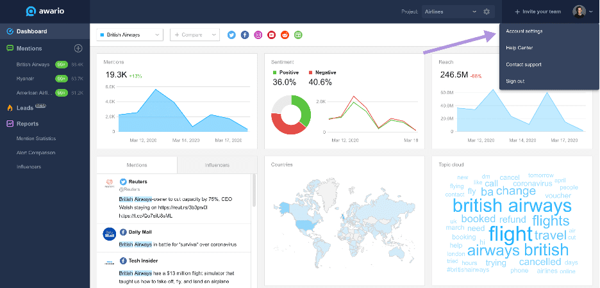This screenshot has height=288, width=600.
Task: Click the Leads flame icon
Action: click(10, 108)
